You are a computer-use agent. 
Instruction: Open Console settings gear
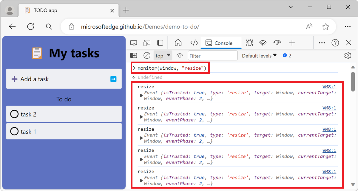(x=348, y=56)
